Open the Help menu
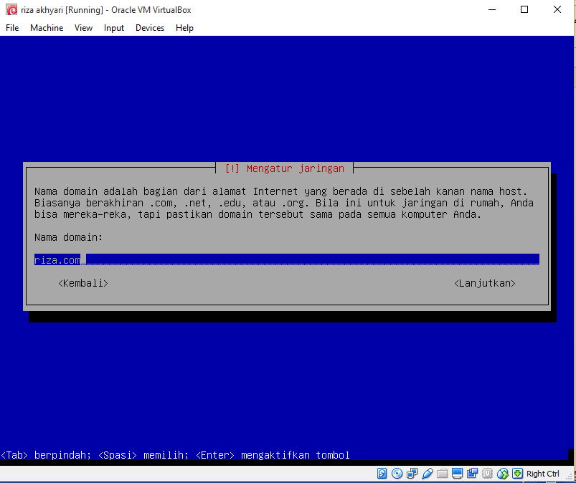 coord(184,28)
